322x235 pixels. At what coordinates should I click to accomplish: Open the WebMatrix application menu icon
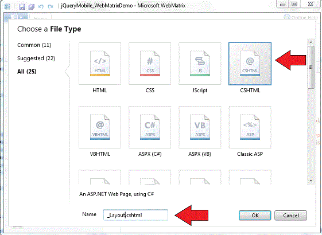[x=7, y=6]
